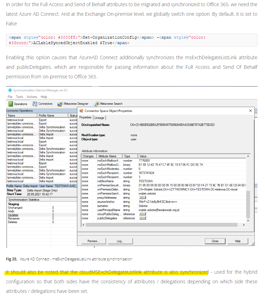The width and height of the screenshot is (265, 298).
Task: Sort by the Attribute Name column header
Action: click(x=109, y=156)
